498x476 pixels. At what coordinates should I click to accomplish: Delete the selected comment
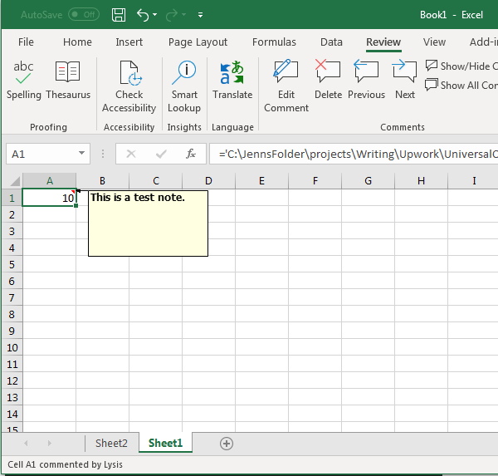pyautogui.click(x=328, y=80)
